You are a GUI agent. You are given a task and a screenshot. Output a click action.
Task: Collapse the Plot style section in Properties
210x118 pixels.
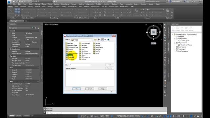(x=38, y=56)
